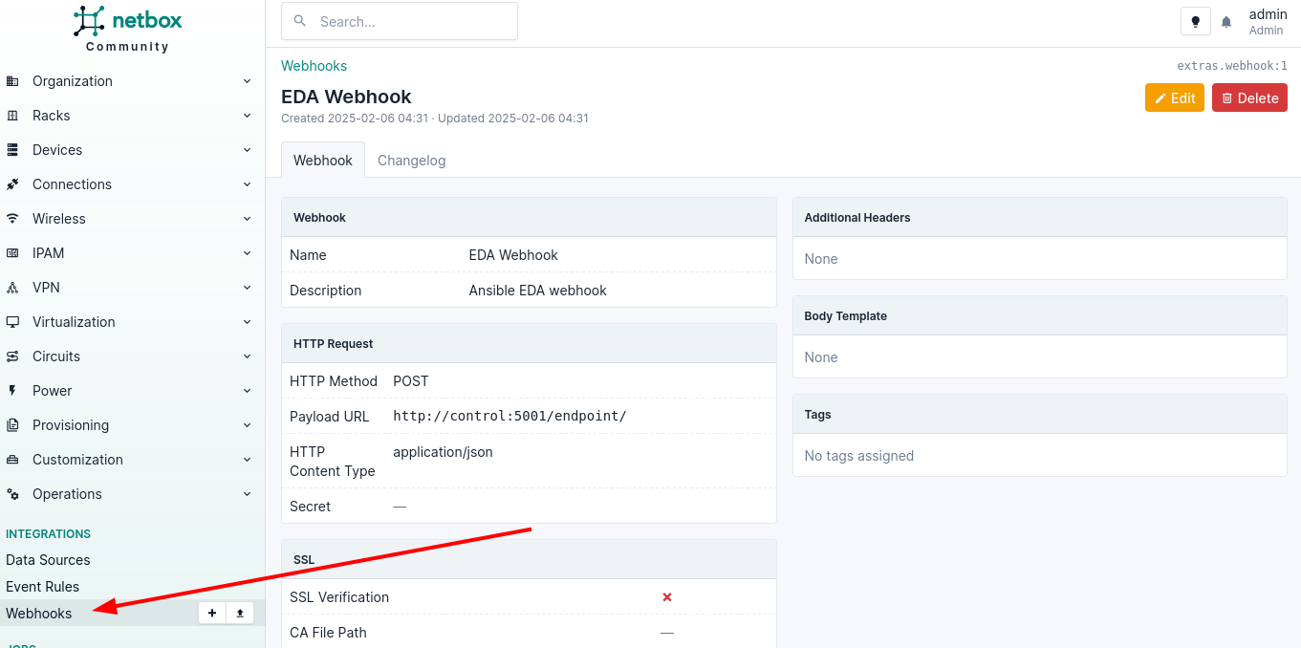This screenshot has height=648, width=1301.
Task: Click the Body Template panel heading
Action: pyautogui.click(x=845, y=316)
